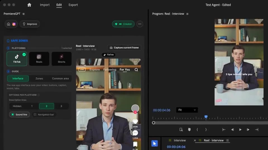Click the search icon in TikTok preview
268x150 pixels.
136,69
